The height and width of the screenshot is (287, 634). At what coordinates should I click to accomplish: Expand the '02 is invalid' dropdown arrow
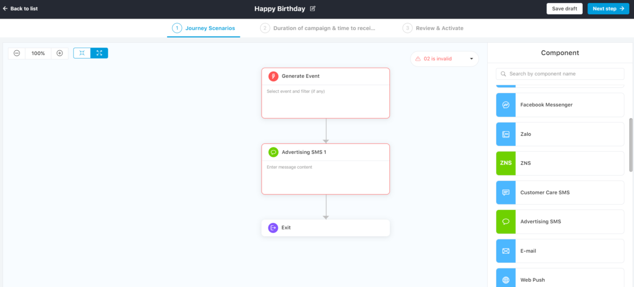click(471, 59)
